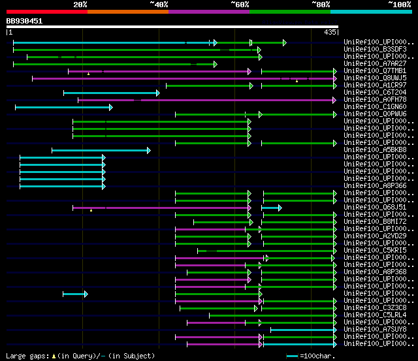Click the purple alignment bar in Q7TMB1 row
This screenshot has width=418, height=361.
point(158,71)
